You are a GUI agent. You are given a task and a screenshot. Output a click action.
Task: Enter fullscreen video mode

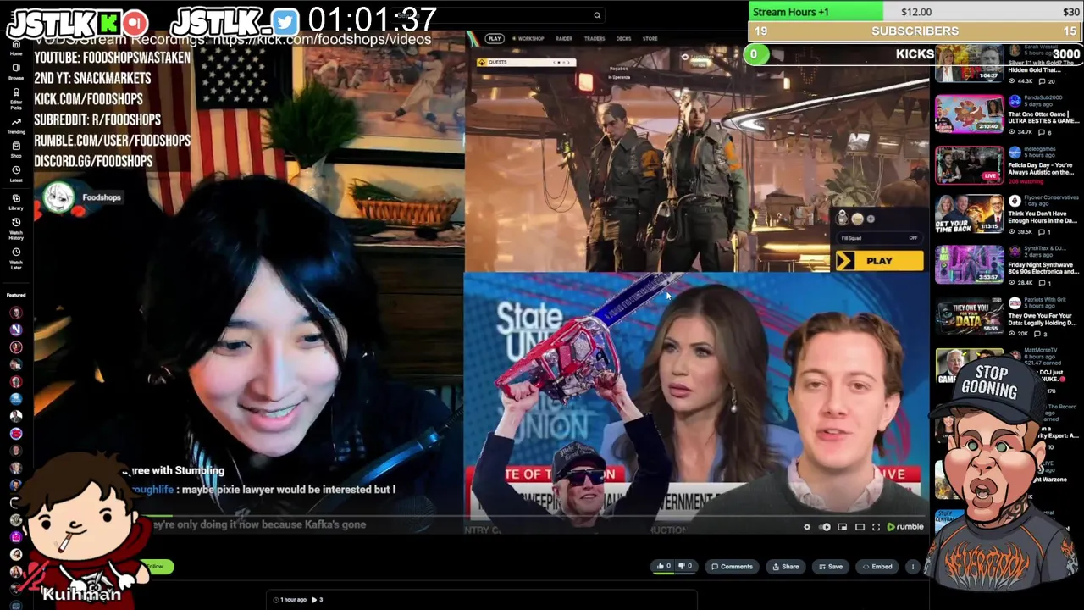876,527
